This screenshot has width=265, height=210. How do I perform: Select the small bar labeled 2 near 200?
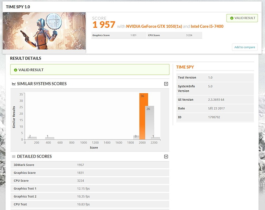[32, 138]
